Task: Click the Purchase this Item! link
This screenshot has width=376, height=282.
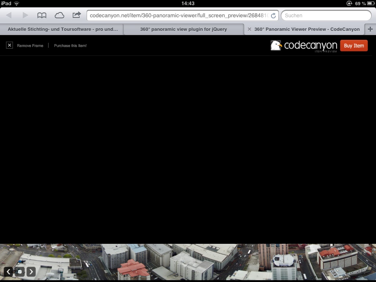Action: [70, 46]
